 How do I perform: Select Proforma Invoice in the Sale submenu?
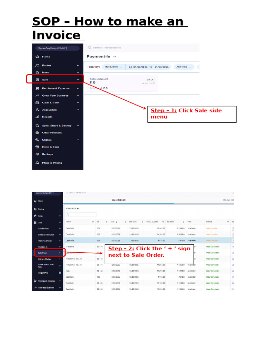click(x=45, y=241)
